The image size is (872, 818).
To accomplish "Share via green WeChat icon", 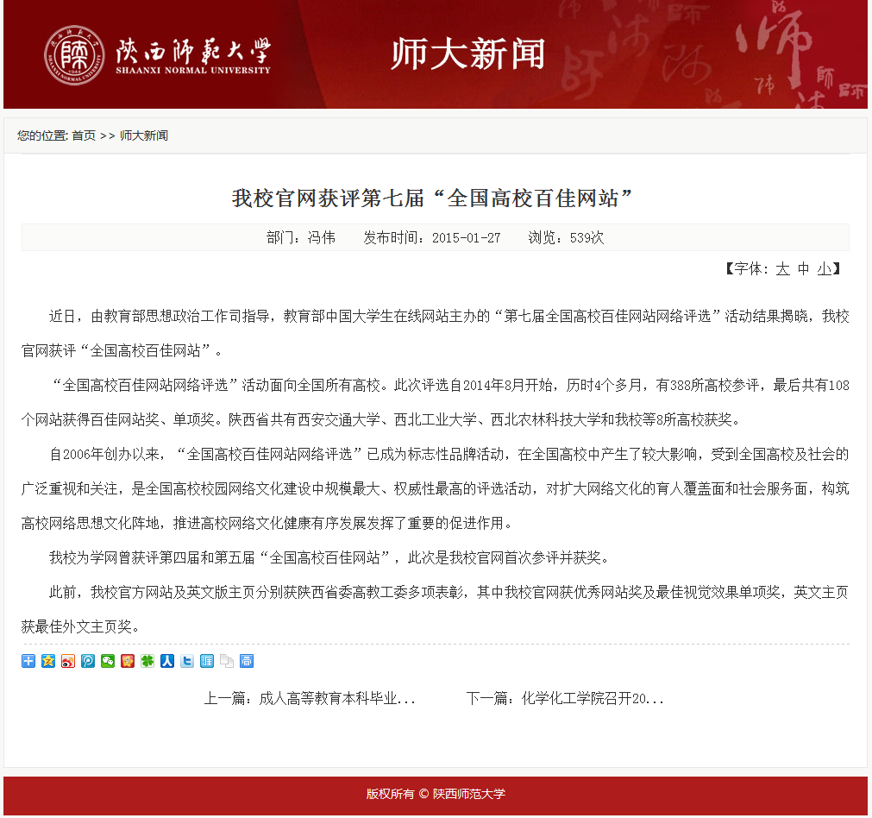I will 108,661.
